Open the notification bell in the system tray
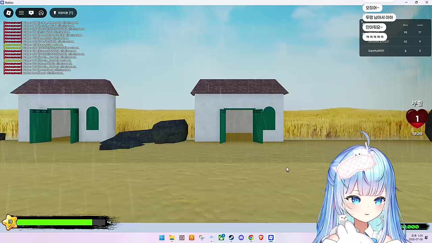Viewport: 432px width, 243px height. 427,238
